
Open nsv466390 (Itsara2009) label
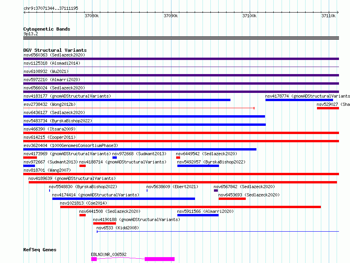[x=50, y=129]
